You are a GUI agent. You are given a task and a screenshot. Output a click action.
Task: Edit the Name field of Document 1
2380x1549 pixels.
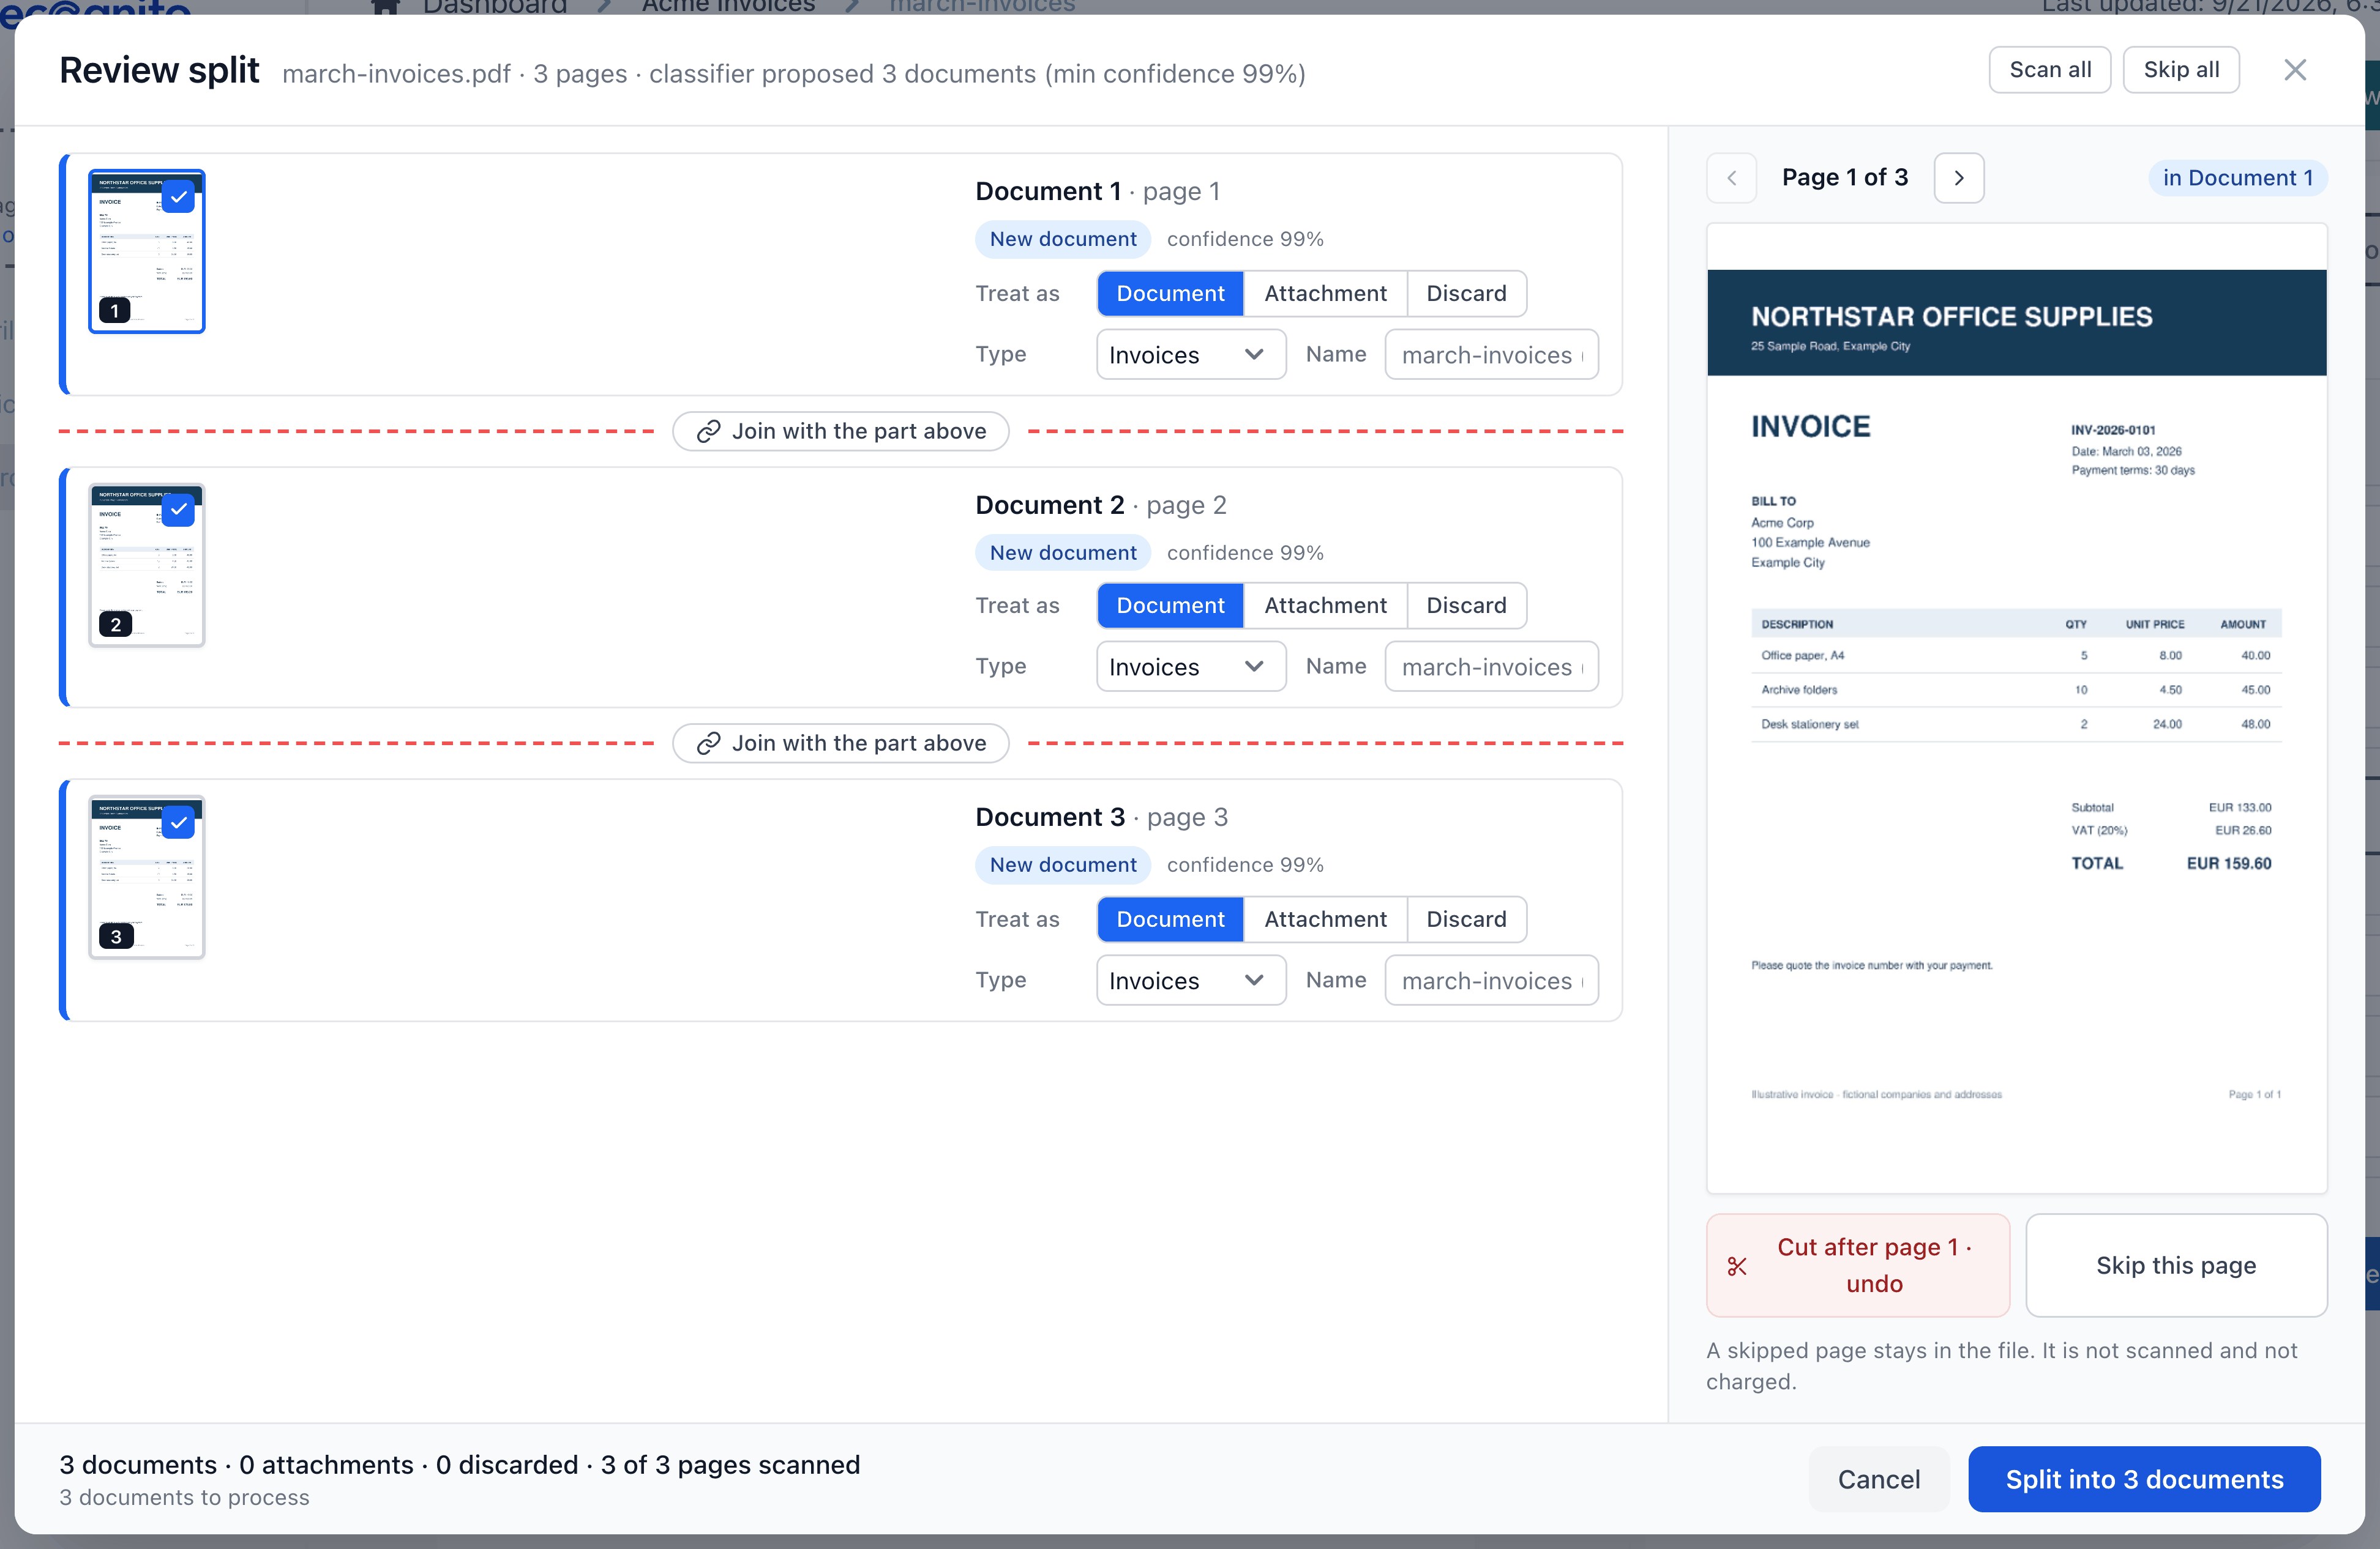(1491, 355)
